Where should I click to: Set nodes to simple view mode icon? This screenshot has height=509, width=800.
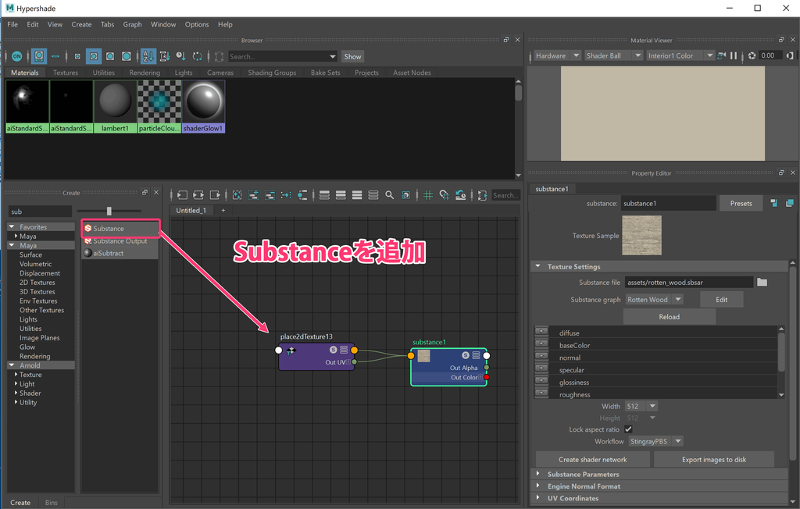pyautogui.click(x=324, y=195)
